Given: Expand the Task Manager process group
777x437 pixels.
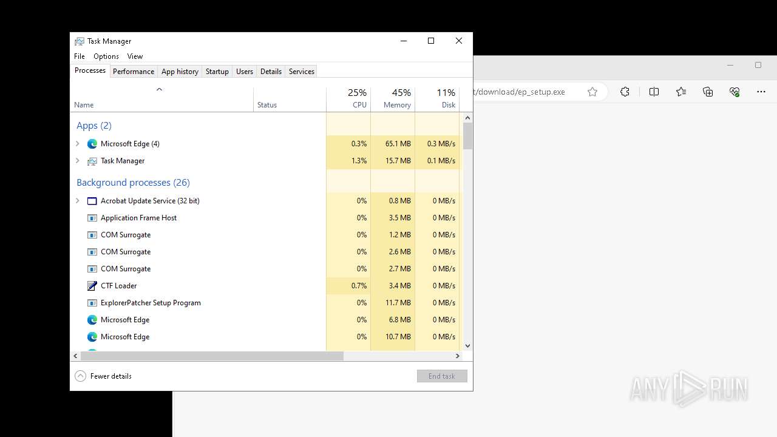Looking at the screenshot, I should point(77,161).
